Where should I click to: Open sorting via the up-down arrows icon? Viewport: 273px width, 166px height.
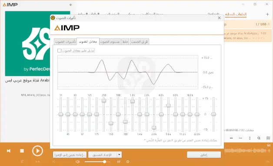point(250,138)
